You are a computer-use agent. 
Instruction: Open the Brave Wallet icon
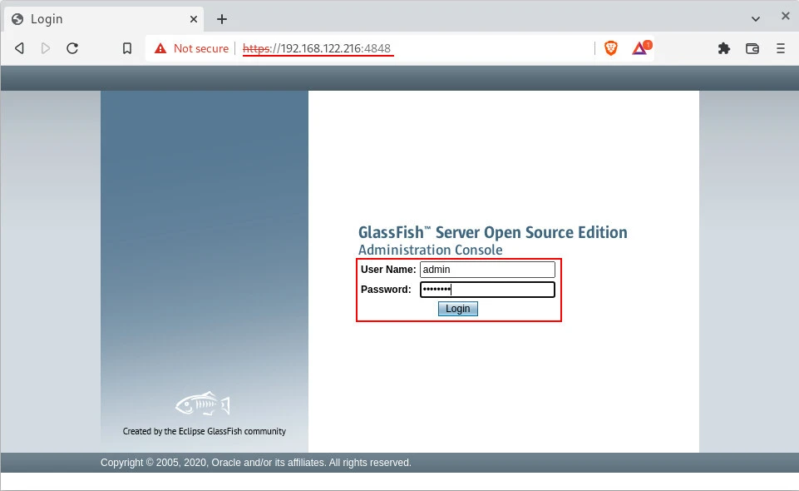[752, 48]
